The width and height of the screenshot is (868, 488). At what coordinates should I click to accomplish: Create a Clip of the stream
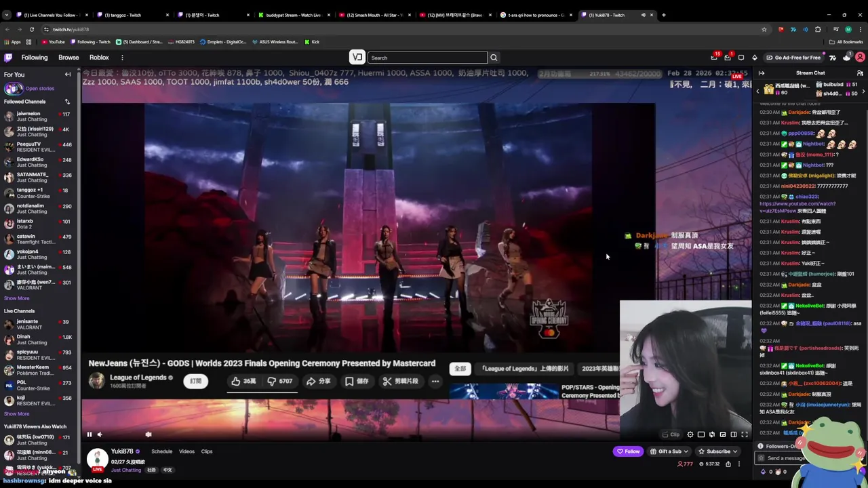point(671,434)
